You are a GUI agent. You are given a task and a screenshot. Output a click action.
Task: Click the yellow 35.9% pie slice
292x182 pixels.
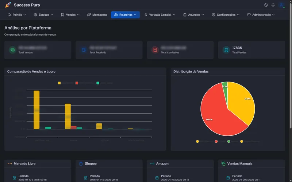[x=242, y=102]
